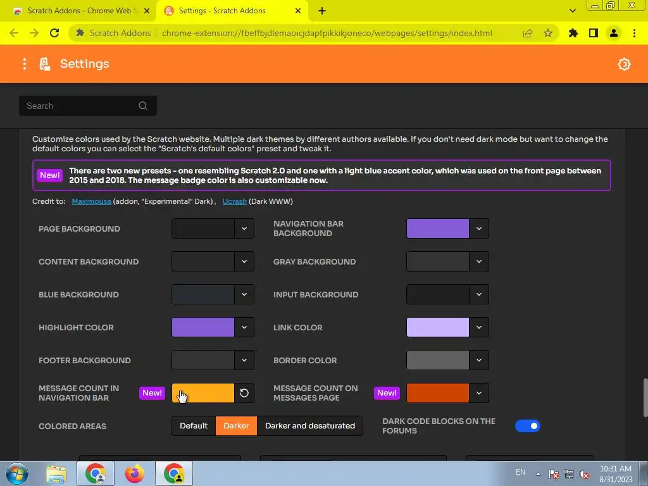Click the Footer Background color swatch
The width and height of the screenshot is (648, 486).
point(203,360)
